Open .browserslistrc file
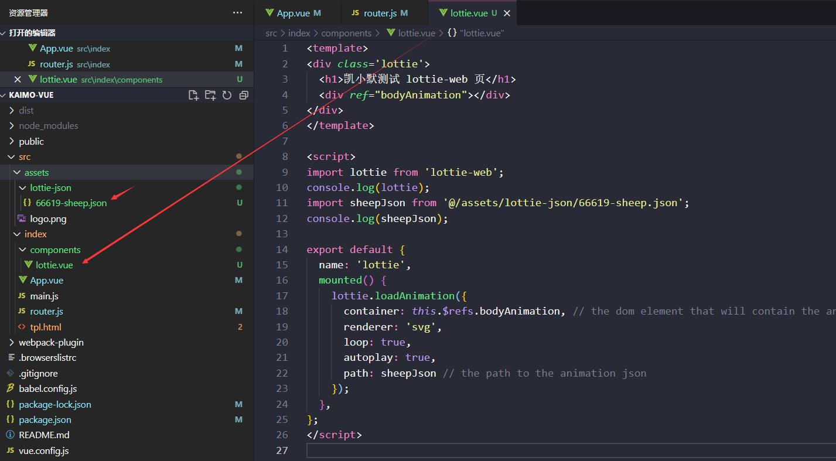 127,357
